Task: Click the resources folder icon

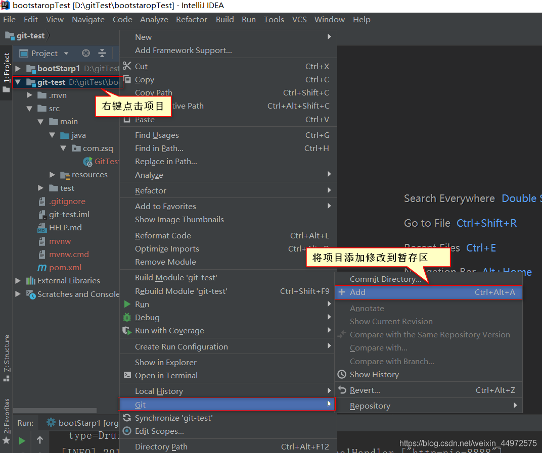Action: tap(65, 175)
